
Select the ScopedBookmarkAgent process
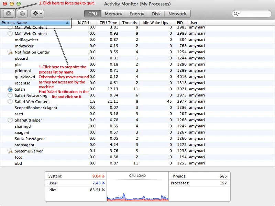tap(137, 108)
